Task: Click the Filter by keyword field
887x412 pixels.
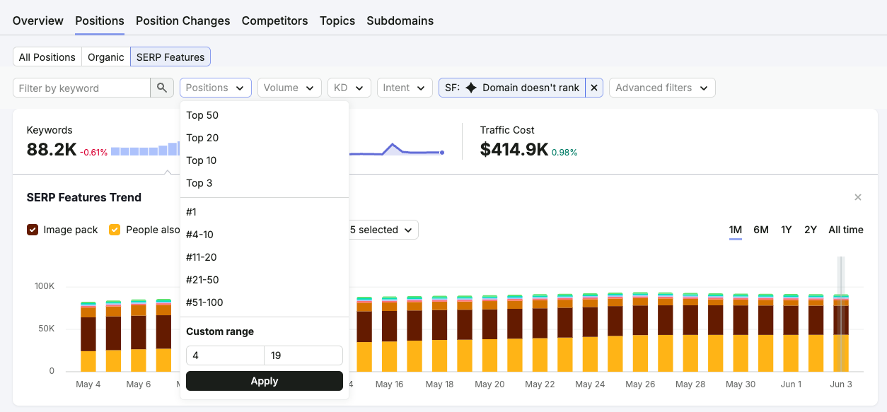Action: (81, 88)
